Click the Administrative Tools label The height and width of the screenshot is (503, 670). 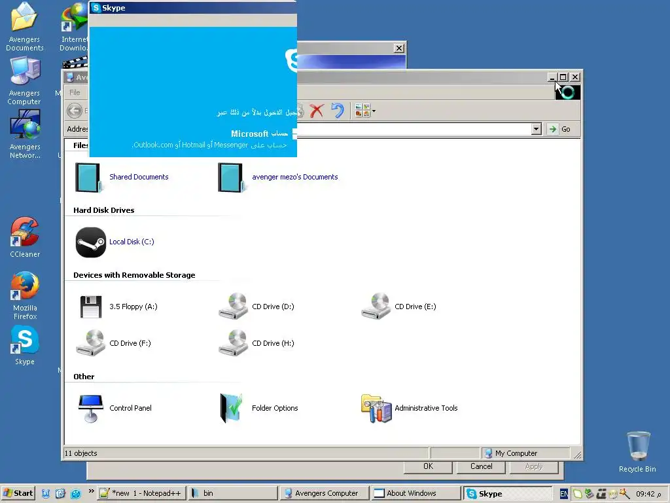pos(426,408)
